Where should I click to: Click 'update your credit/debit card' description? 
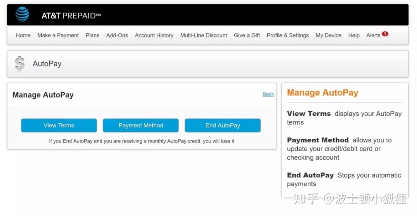tap(334, 149)
